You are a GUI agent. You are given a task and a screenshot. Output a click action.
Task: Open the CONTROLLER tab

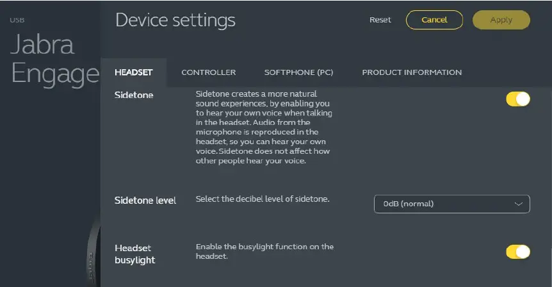[208, 72]
